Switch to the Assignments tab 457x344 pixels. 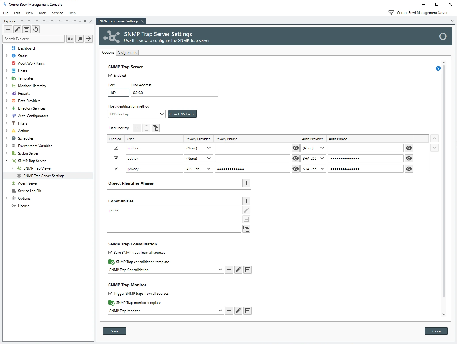127,53
